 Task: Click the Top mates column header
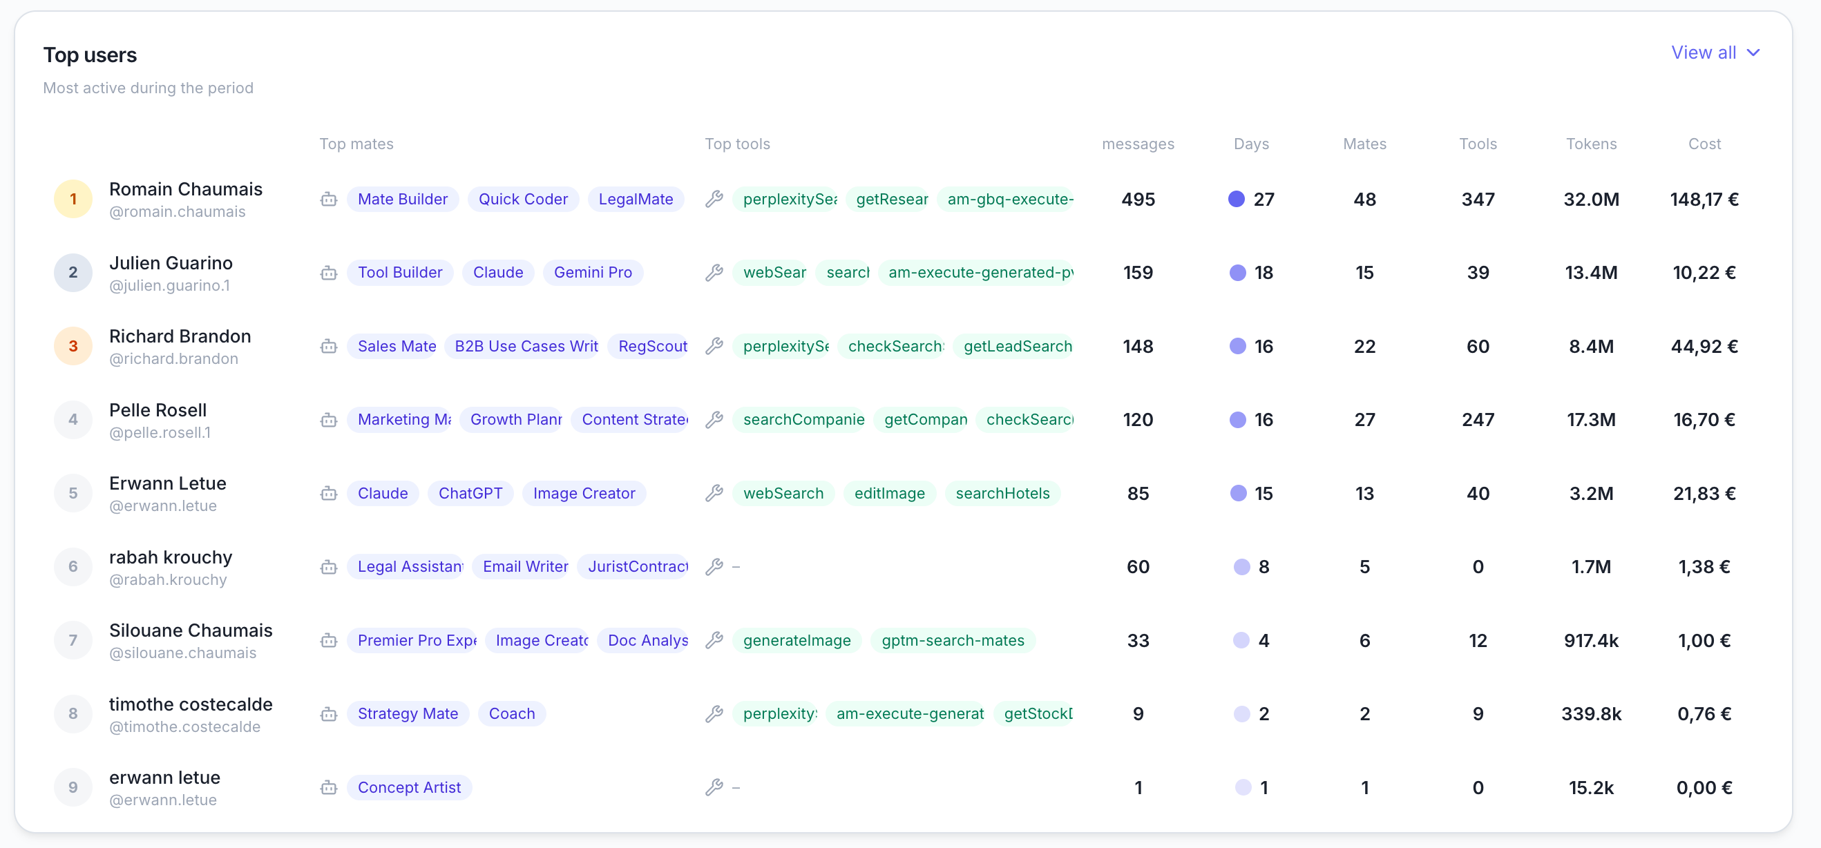356,144
